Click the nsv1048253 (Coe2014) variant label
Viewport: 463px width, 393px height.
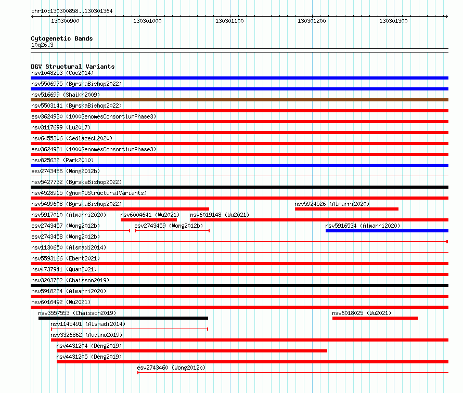pyautogui.click(x=62, y=73)
